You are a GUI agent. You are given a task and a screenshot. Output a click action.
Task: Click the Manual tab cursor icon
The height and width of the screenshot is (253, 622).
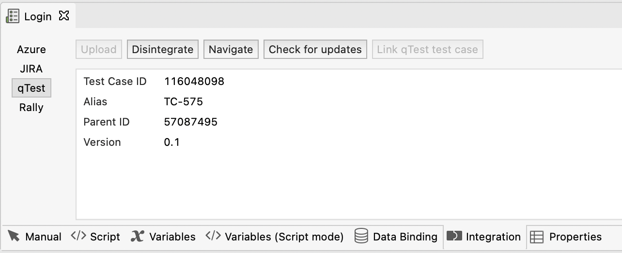(x=14, y=236)
